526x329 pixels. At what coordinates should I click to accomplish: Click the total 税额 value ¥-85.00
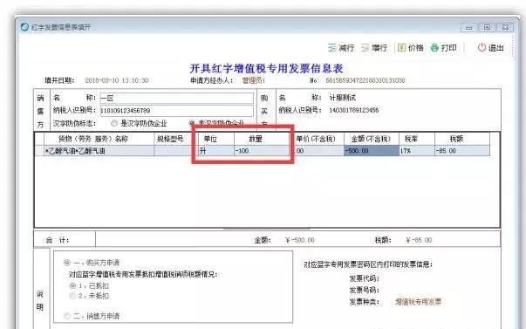419,240
